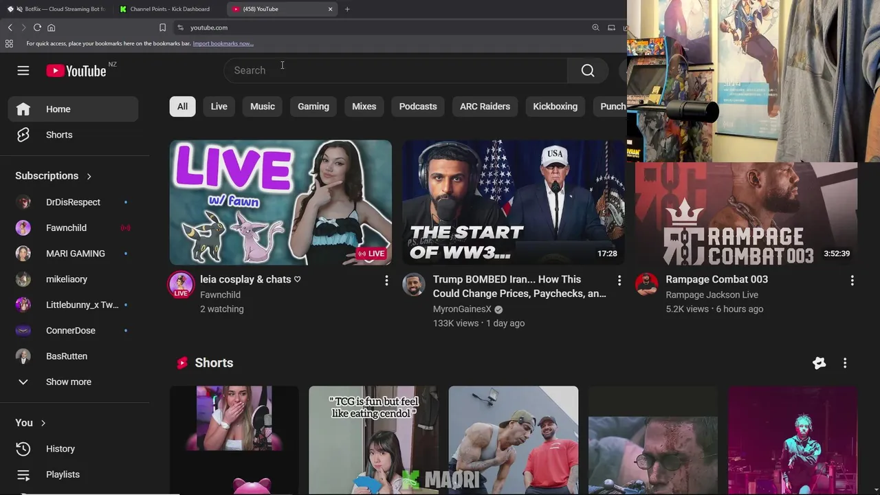Open the TCG is fun cendol short
This screenshot has height=495, width=880.
[373, 440]
